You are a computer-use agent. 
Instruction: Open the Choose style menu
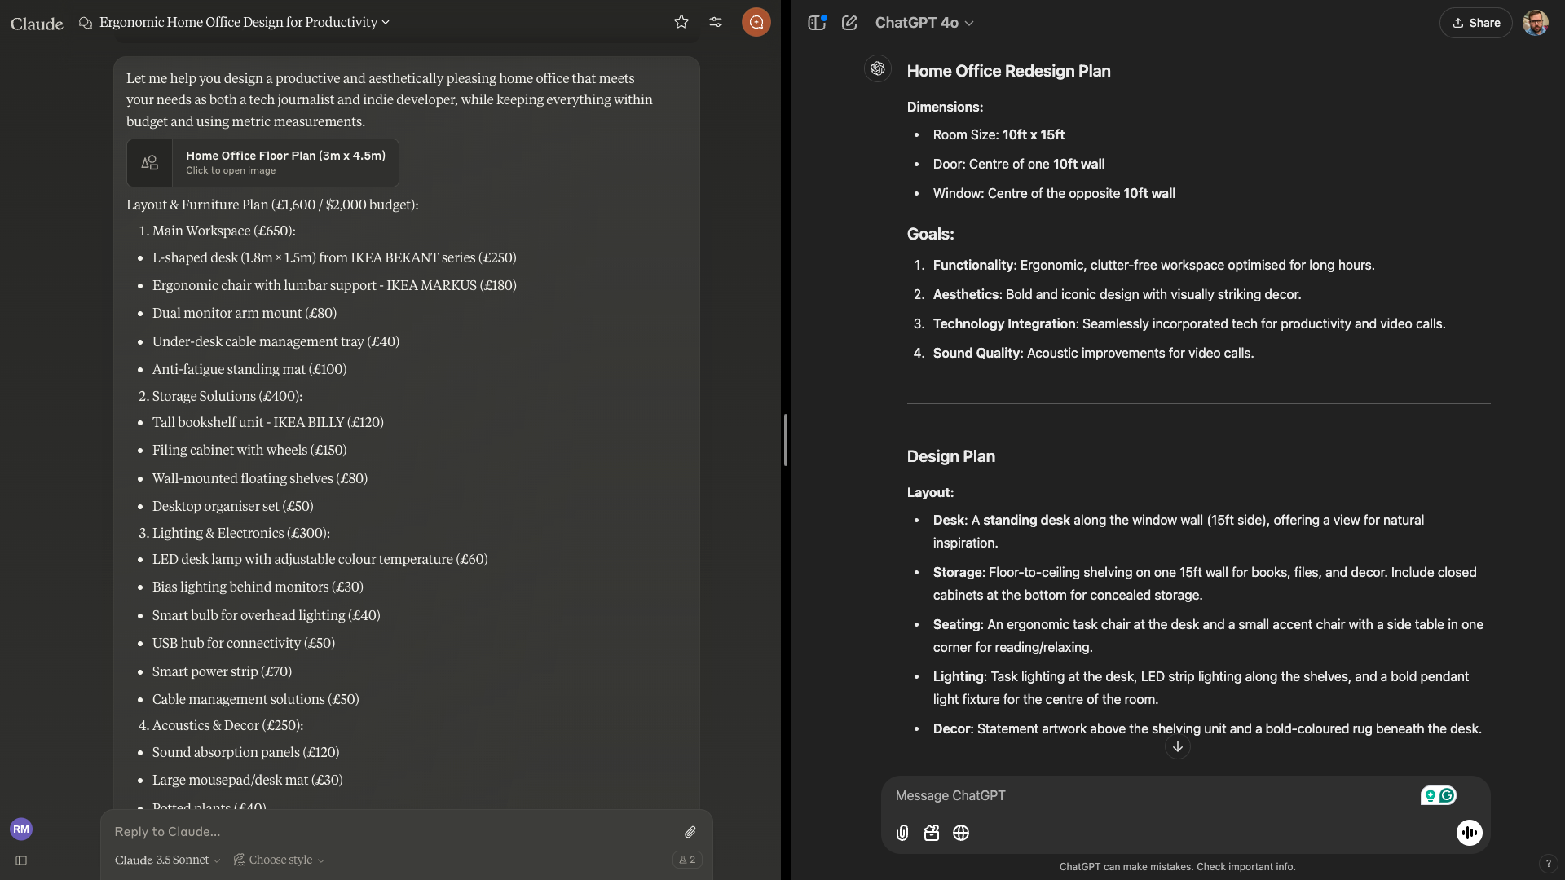pos(280,860)
